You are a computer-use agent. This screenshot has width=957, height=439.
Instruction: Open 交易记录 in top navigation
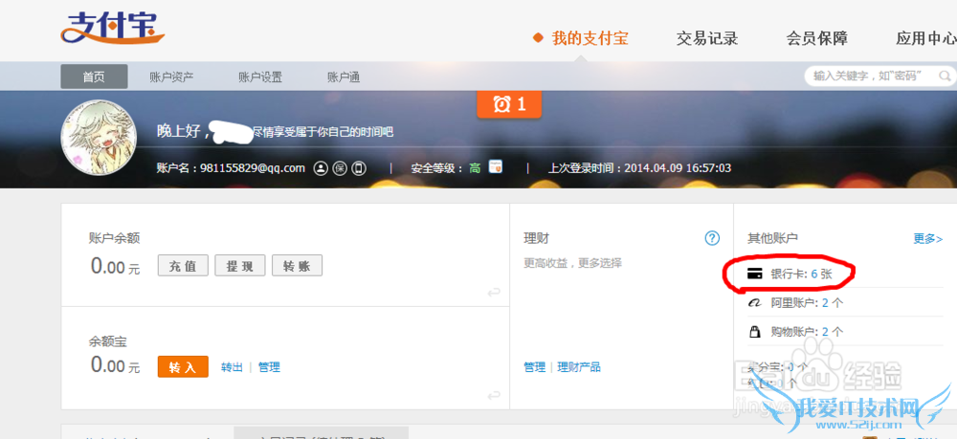(x=707, y=38)
